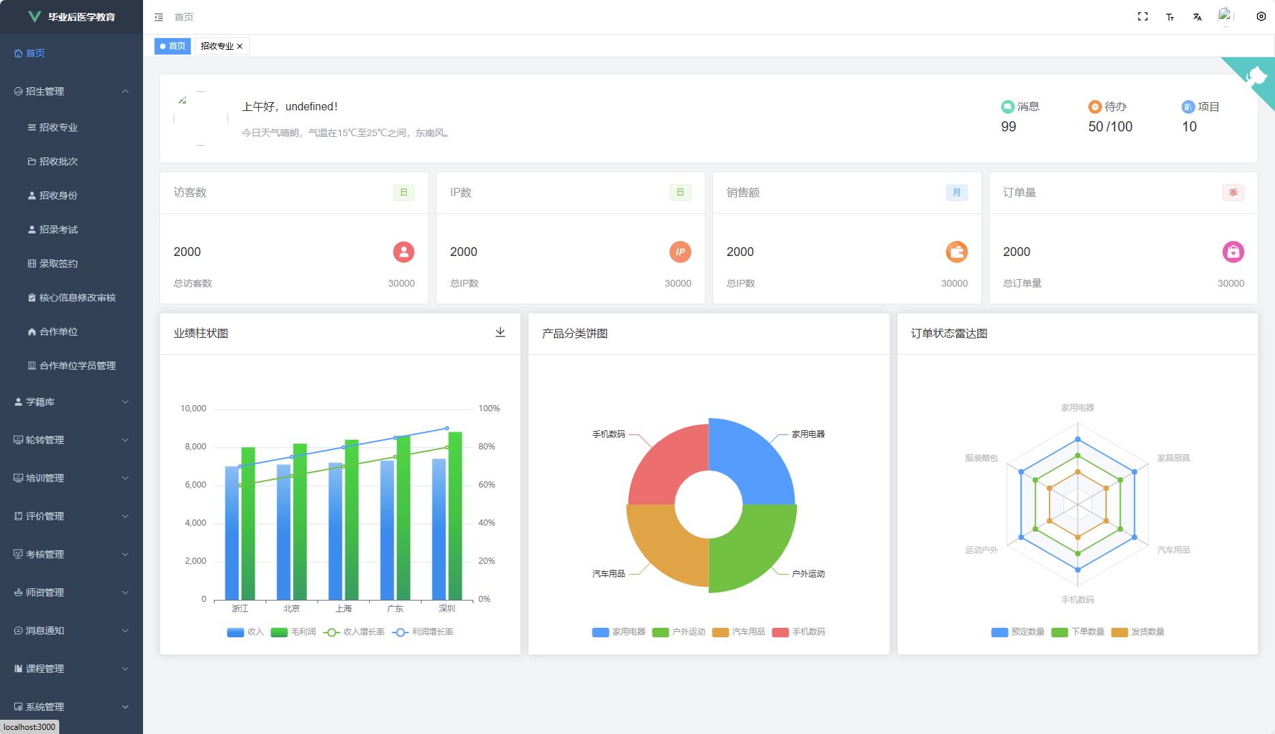Open 核心信息修改审核 menu item
Viewport: 1275px width, 734px height.
pyautogui.click(x=77, y=298)
